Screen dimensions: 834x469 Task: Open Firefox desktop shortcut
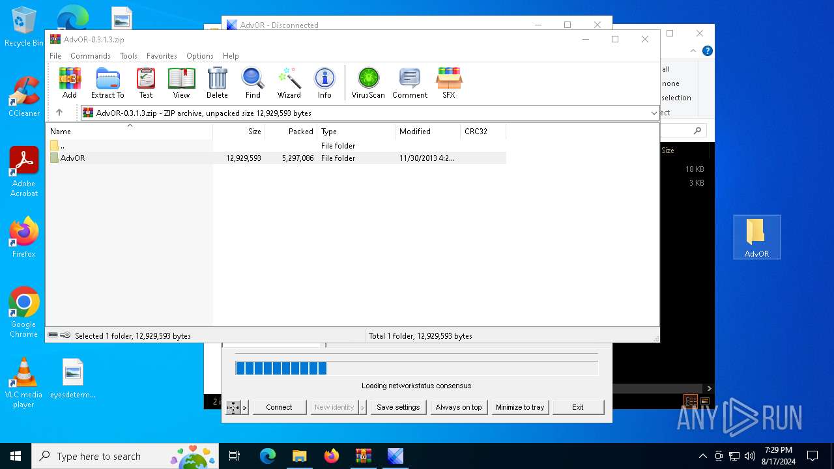[24, 237]
